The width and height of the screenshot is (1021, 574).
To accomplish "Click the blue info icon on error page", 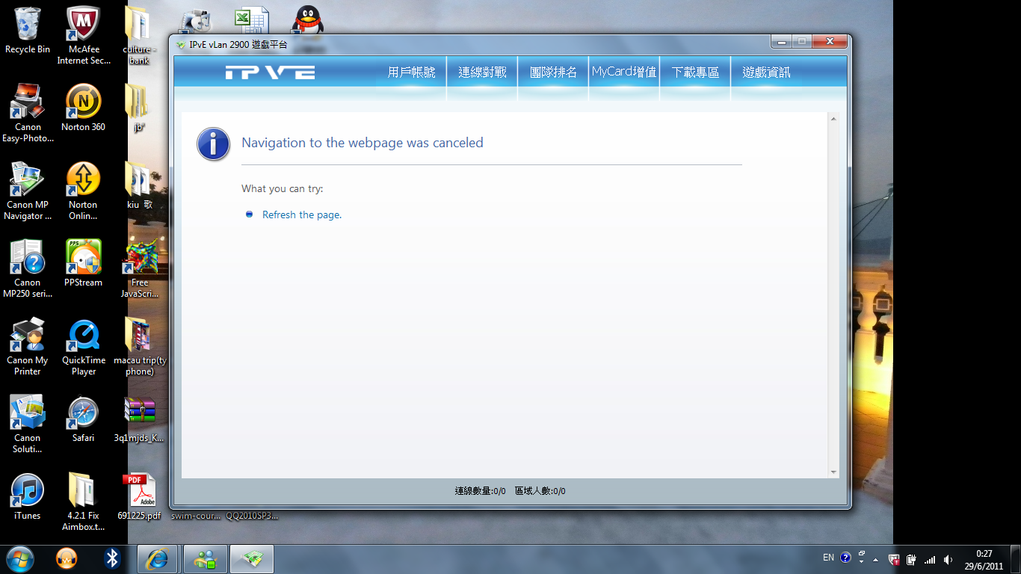I will point(213,143).
